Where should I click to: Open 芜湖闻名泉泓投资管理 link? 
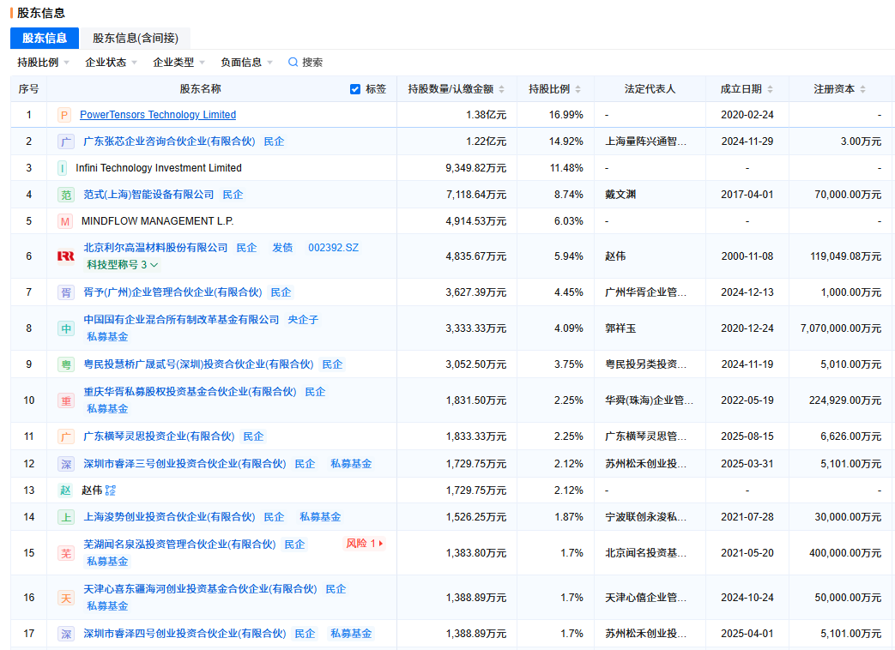click(179, 544)
